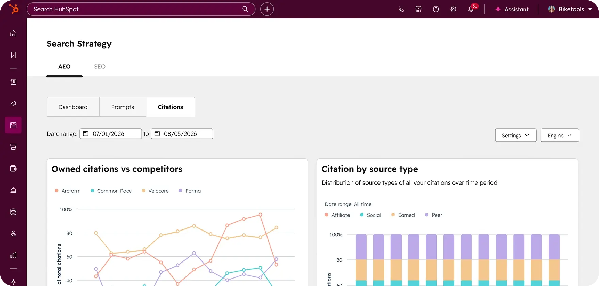Click the calling phone icon

click(x=401, y=9)
